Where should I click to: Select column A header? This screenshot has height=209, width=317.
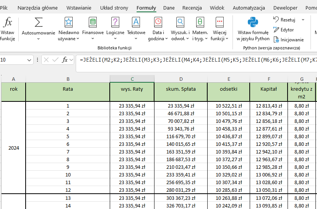click(13, 79)
